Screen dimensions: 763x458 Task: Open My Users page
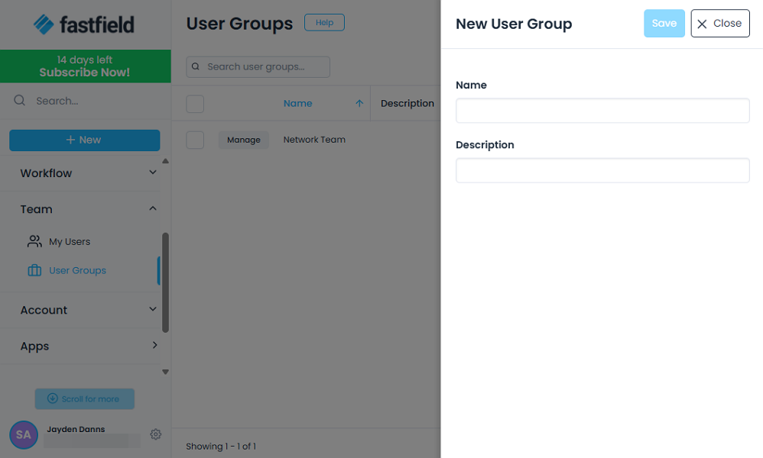click(69, 241)
